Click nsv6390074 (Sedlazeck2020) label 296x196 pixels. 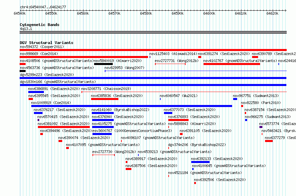(84, 138)
